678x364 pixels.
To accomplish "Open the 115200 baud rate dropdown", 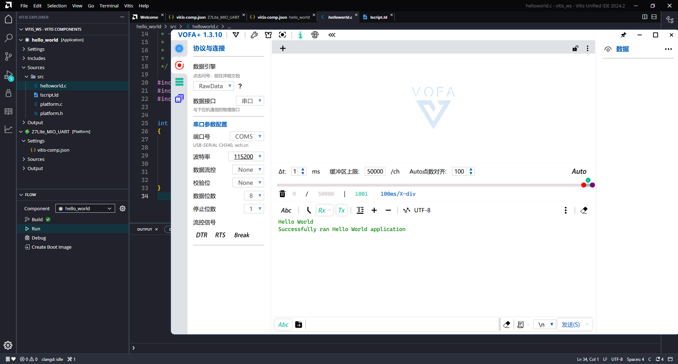I will [246, 157].
